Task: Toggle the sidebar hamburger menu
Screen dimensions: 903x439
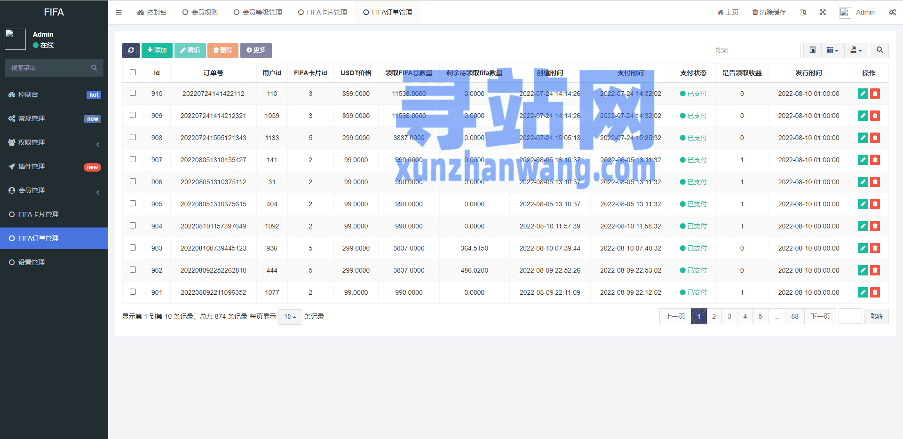Action: (119, 12)
